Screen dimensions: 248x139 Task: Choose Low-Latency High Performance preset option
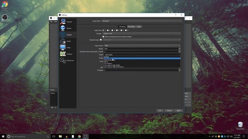pos(142,67)
